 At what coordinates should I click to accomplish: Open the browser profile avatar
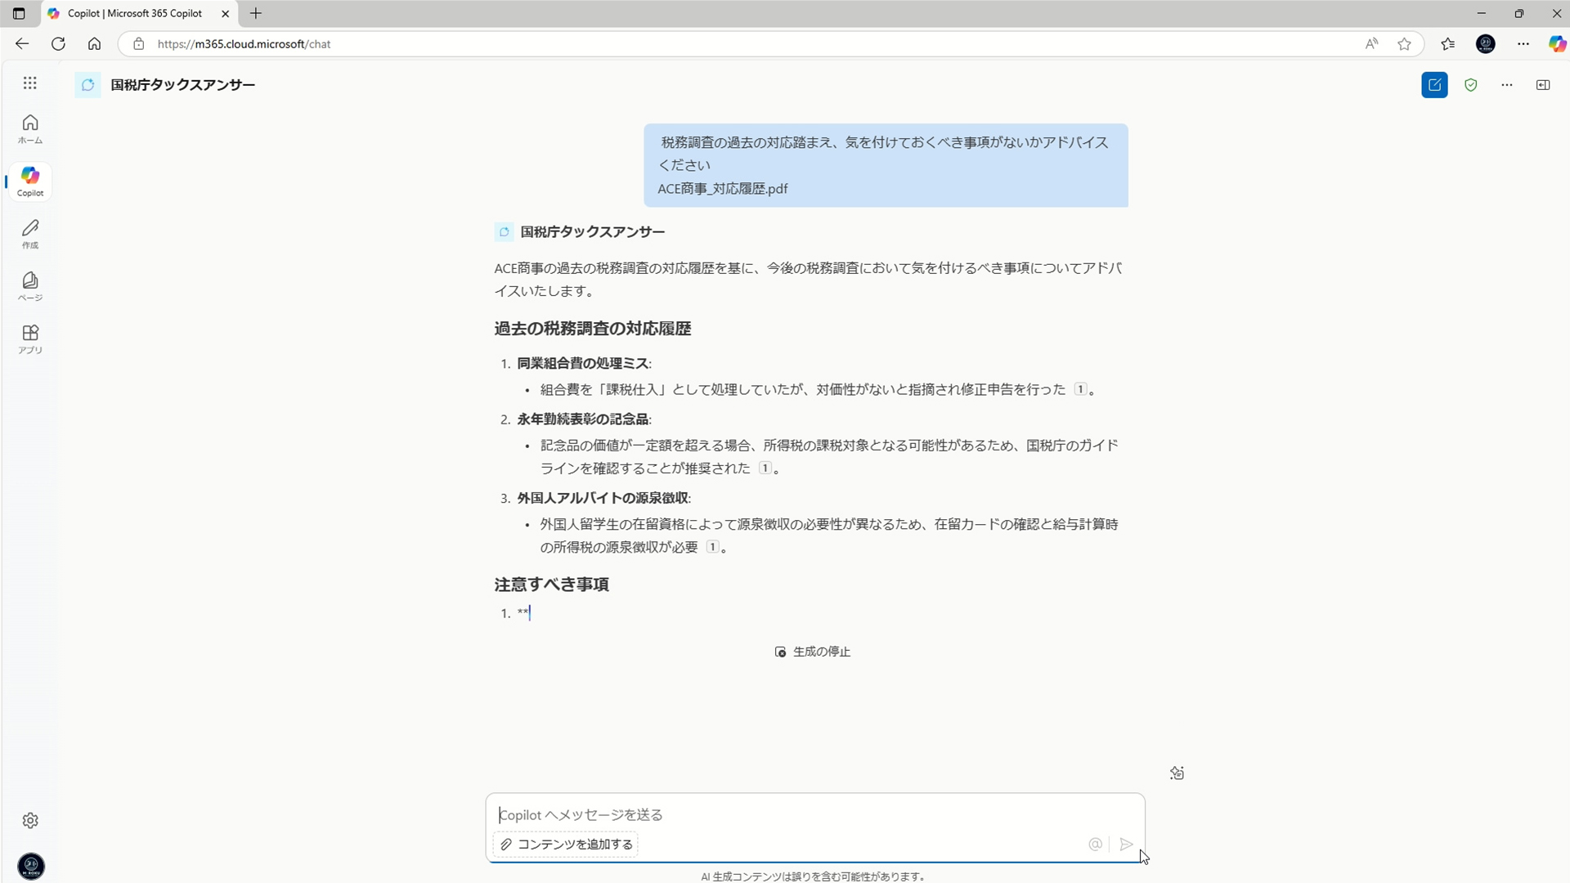(x=1486, y=44)
